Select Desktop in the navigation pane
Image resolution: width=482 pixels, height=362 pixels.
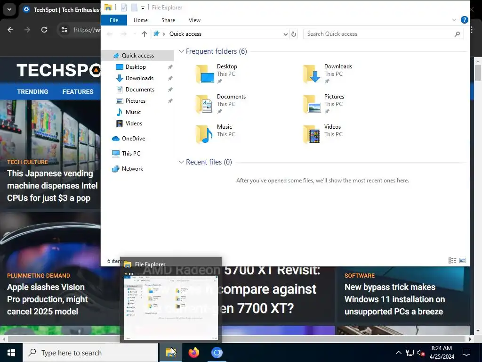[x=136, y=67]
